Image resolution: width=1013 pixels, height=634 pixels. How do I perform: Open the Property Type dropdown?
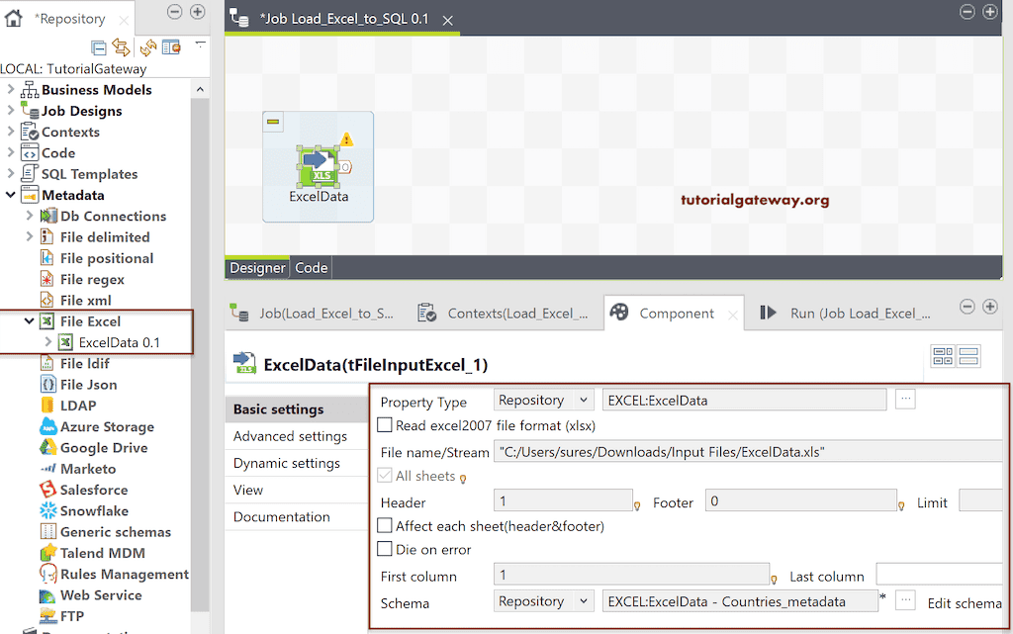543,401
